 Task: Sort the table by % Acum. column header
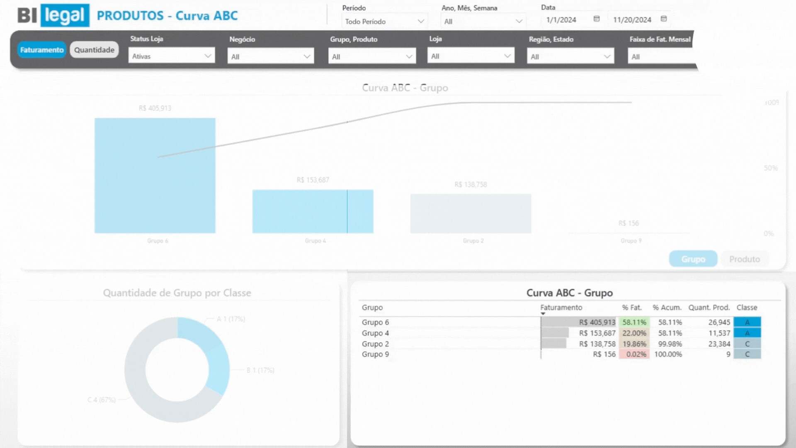pyautogui.click(x=667, y=307)
